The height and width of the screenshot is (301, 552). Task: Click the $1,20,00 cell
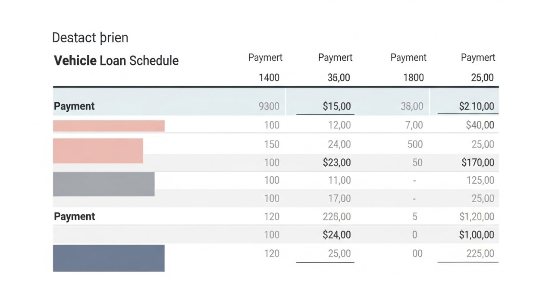[x=477, y=216]
